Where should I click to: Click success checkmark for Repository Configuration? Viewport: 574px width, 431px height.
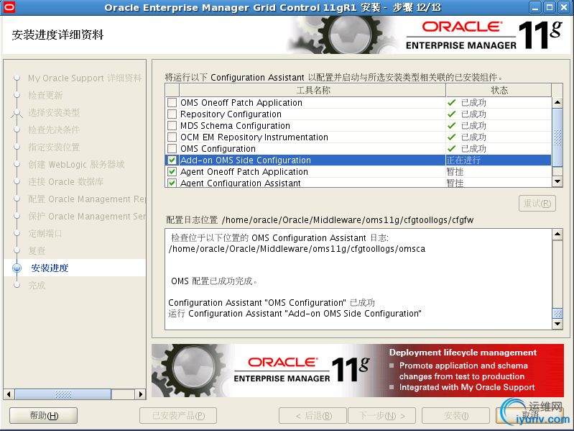[452, 114]
